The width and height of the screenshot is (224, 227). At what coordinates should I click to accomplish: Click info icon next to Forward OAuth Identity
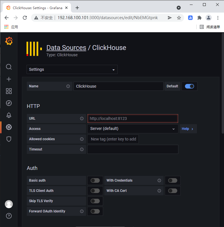click(x=82, y=211)
